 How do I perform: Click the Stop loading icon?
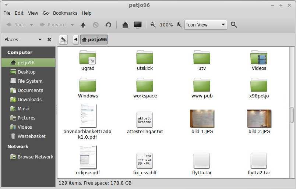tap(96, 25)
